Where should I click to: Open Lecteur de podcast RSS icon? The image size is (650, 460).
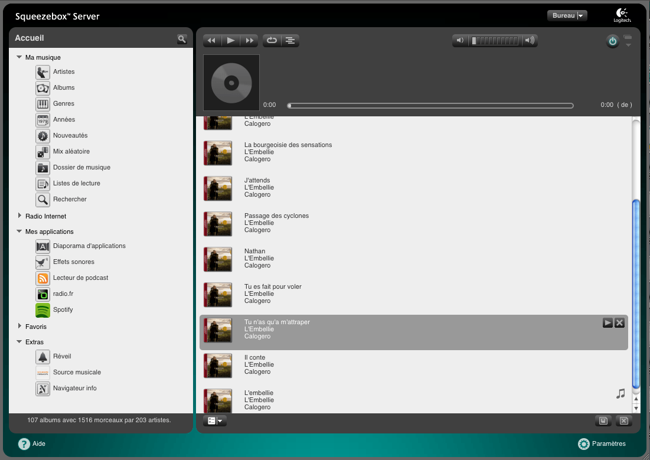coord(43,278)
